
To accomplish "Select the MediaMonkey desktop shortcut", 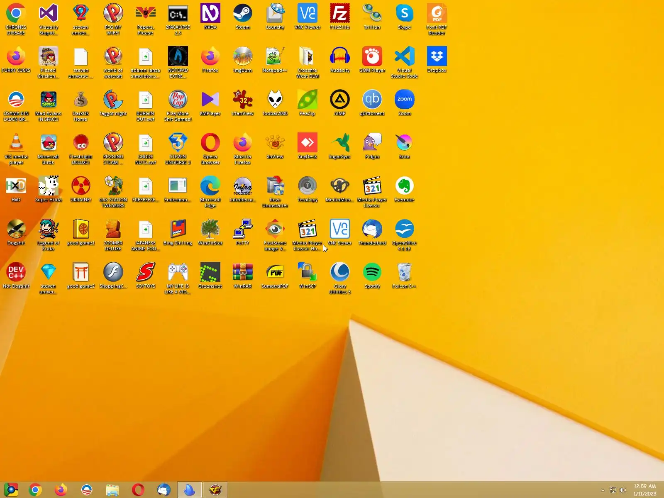I will [340, 190].
